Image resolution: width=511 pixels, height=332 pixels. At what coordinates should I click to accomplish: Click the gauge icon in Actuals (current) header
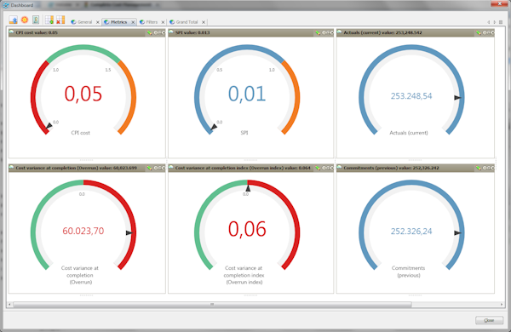[340, 32]
